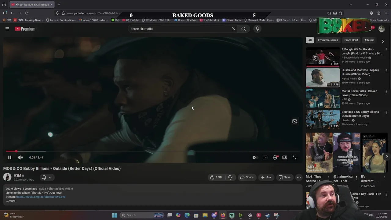The width and height of the screenshot is (391, 220).
Task: Clear the search box with X
Action: coord(234,29)
